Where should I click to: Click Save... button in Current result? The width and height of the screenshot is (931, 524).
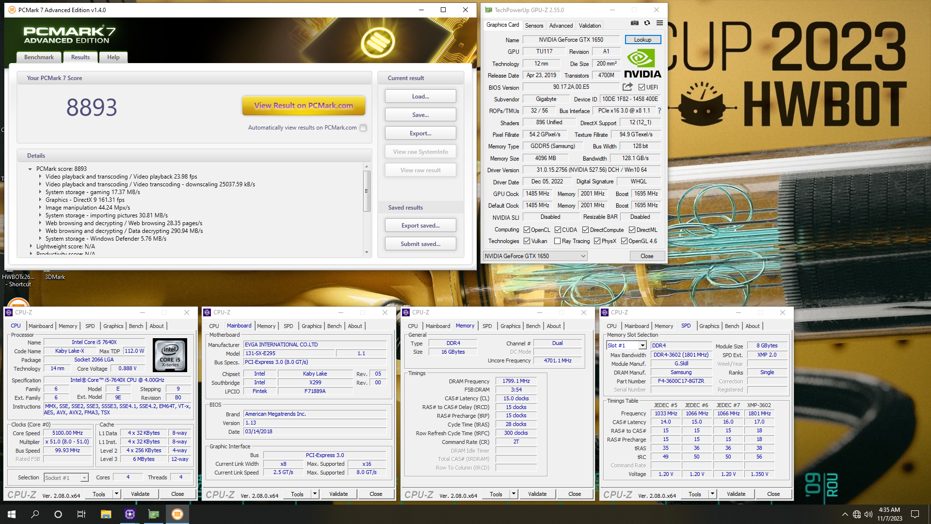pyautogui.click(x=420, y=115)
